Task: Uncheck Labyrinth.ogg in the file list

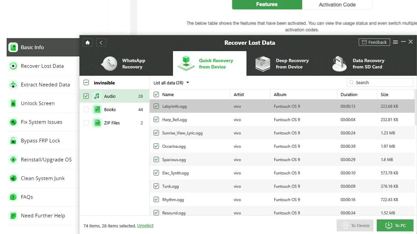Action: tap(156, 106)
